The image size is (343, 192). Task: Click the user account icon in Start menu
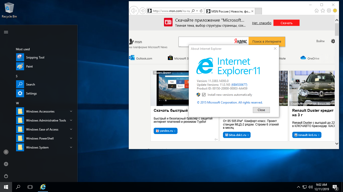[6, 152]
